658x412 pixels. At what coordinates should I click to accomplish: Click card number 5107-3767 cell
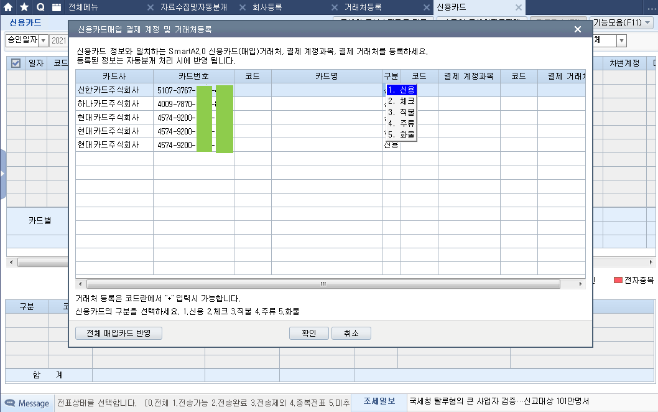coord(193,90)
